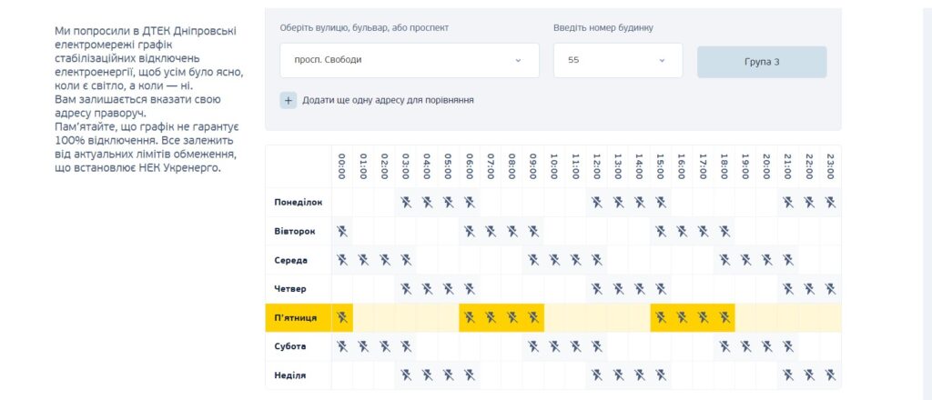
Task: Click Wednesday 09:00 power outage icon
Action: 533,260
